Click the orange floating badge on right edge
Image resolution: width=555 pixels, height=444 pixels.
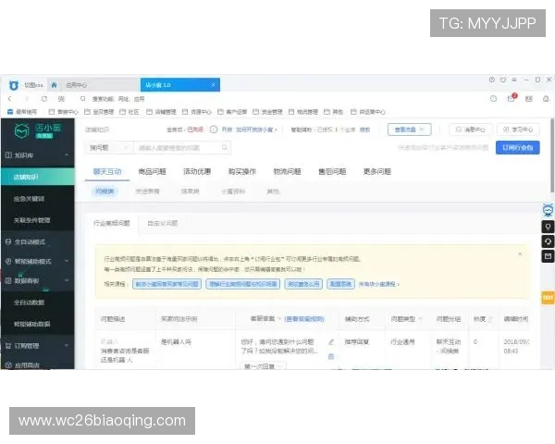pyautogui.click(x=548, y=298)
